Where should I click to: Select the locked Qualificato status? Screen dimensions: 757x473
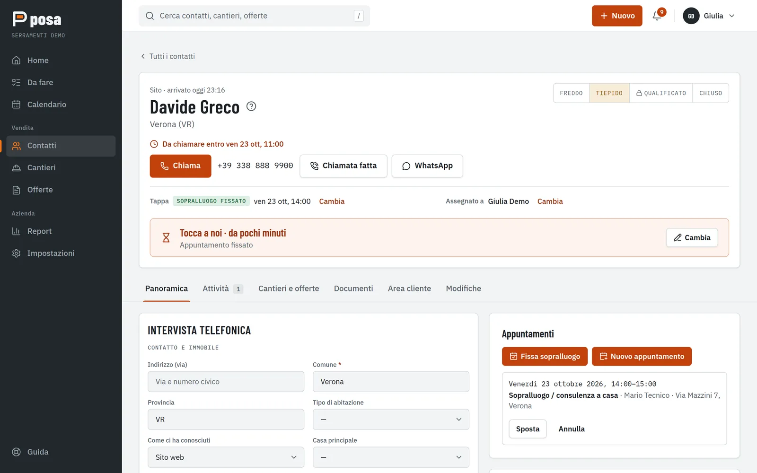661,93
